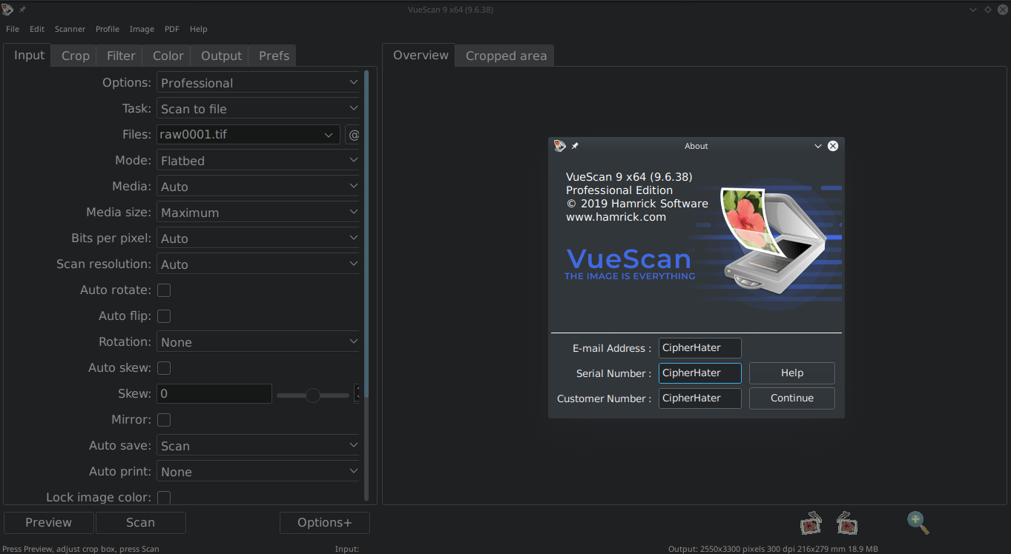Click the rotate image left icon

tap(811, 523)
